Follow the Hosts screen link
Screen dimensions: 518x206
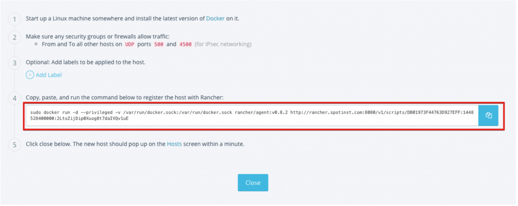[174, 144]
